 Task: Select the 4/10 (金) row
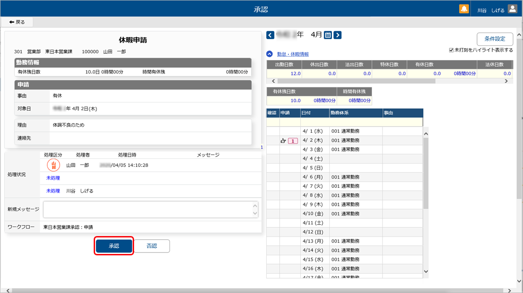click(x=344, y=214)
